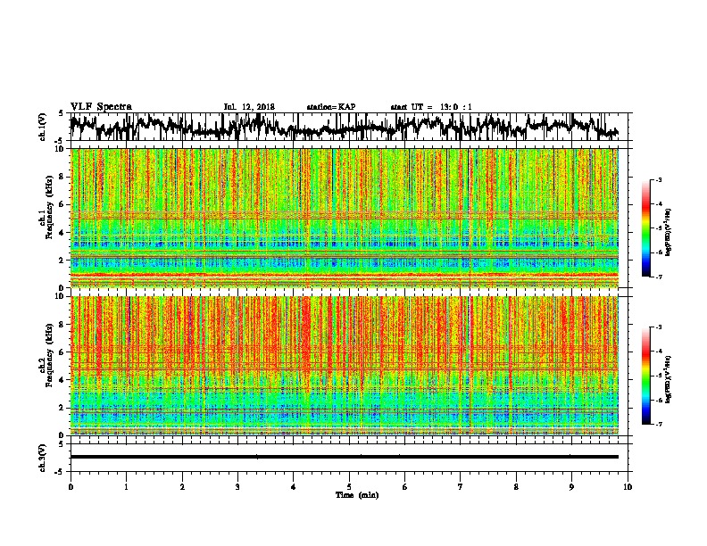Click the "ch.3(V)" axis label
Viewport: 707px width, 546px height.
[43, 458]
